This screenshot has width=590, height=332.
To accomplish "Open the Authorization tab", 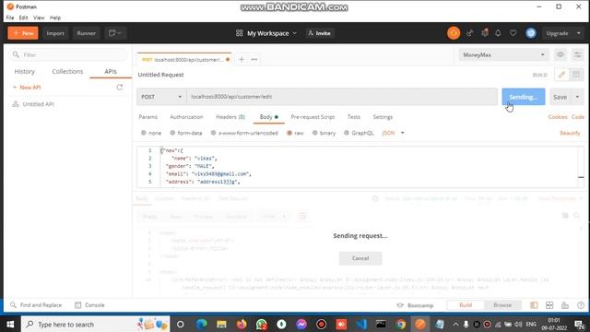I will pos(186,117).
